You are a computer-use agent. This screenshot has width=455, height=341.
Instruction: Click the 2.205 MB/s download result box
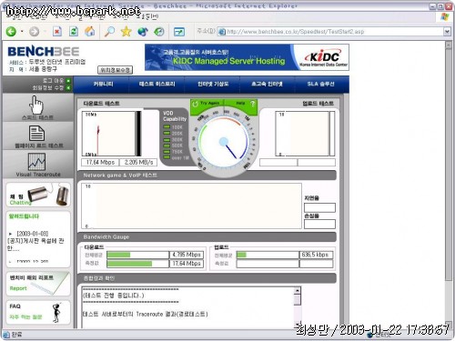tap(138, 163)
